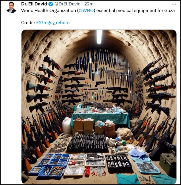This screenshot has height=185, width=181.
Task: Open the @DrEliDavid handle link
Action: (67, 4)
